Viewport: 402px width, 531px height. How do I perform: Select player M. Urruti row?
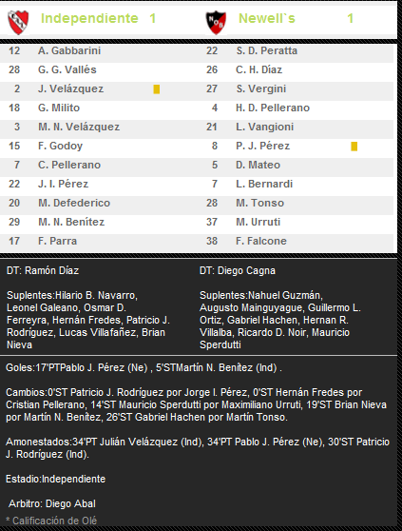[x=296, y=222]
